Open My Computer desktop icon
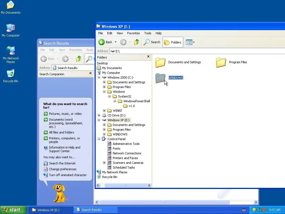 click(11, 30)
